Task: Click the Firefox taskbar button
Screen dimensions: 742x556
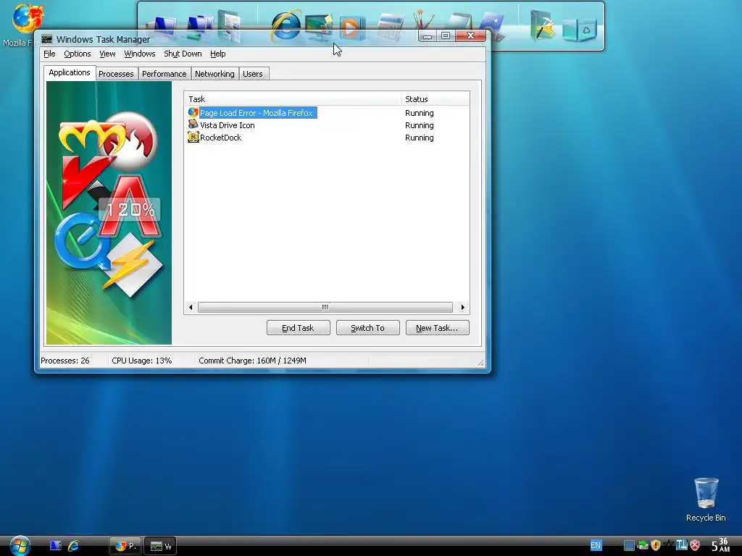Action: click(x=125, y=546)
